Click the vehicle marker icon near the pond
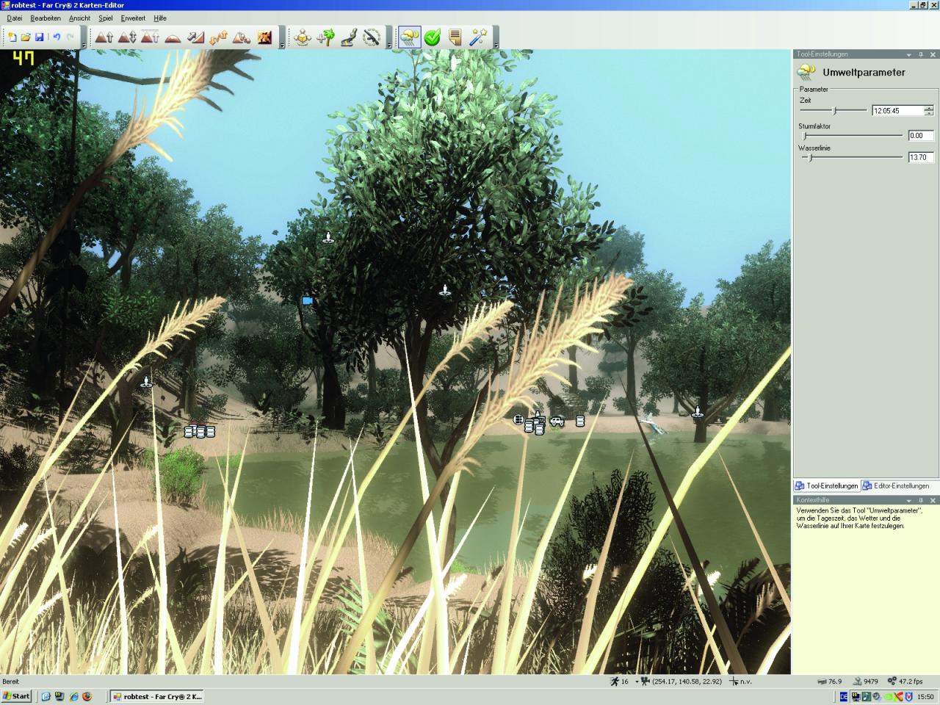This screenshot has height=705, width=940. (x=557, y=422)
